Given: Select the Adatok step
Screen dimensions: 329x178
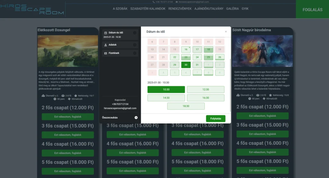Looking at the screenshot, I should tap(120, 45).
